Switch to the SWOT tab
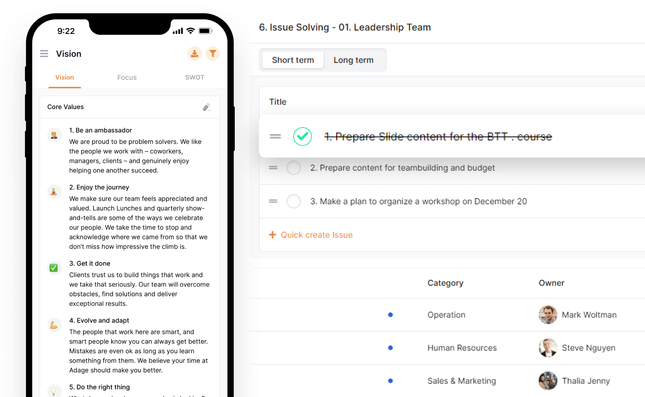The image size is (645, 397). click(x=195, y=78)
